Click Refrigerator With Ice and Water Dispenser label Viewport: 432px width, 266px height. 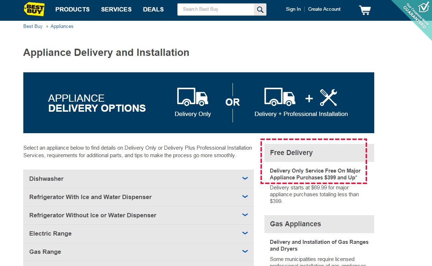pos(90,197)
